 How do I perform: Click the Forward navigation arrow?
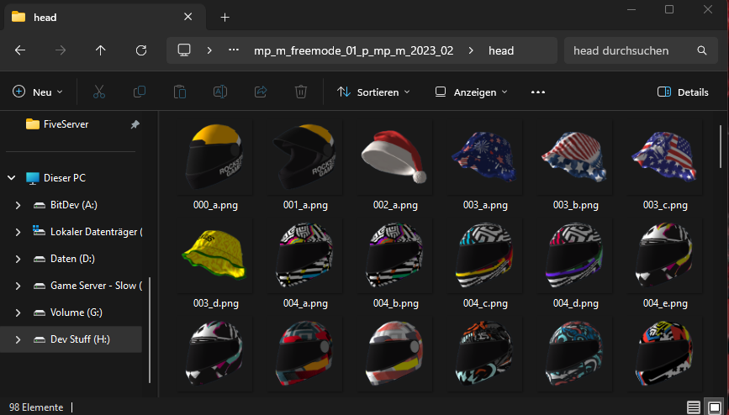pos(61,50)
